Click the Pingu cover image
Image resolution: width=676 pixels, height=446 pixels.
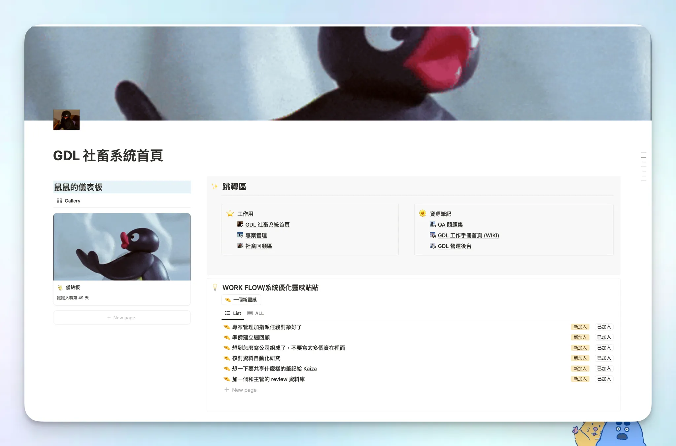click(338, 73)
